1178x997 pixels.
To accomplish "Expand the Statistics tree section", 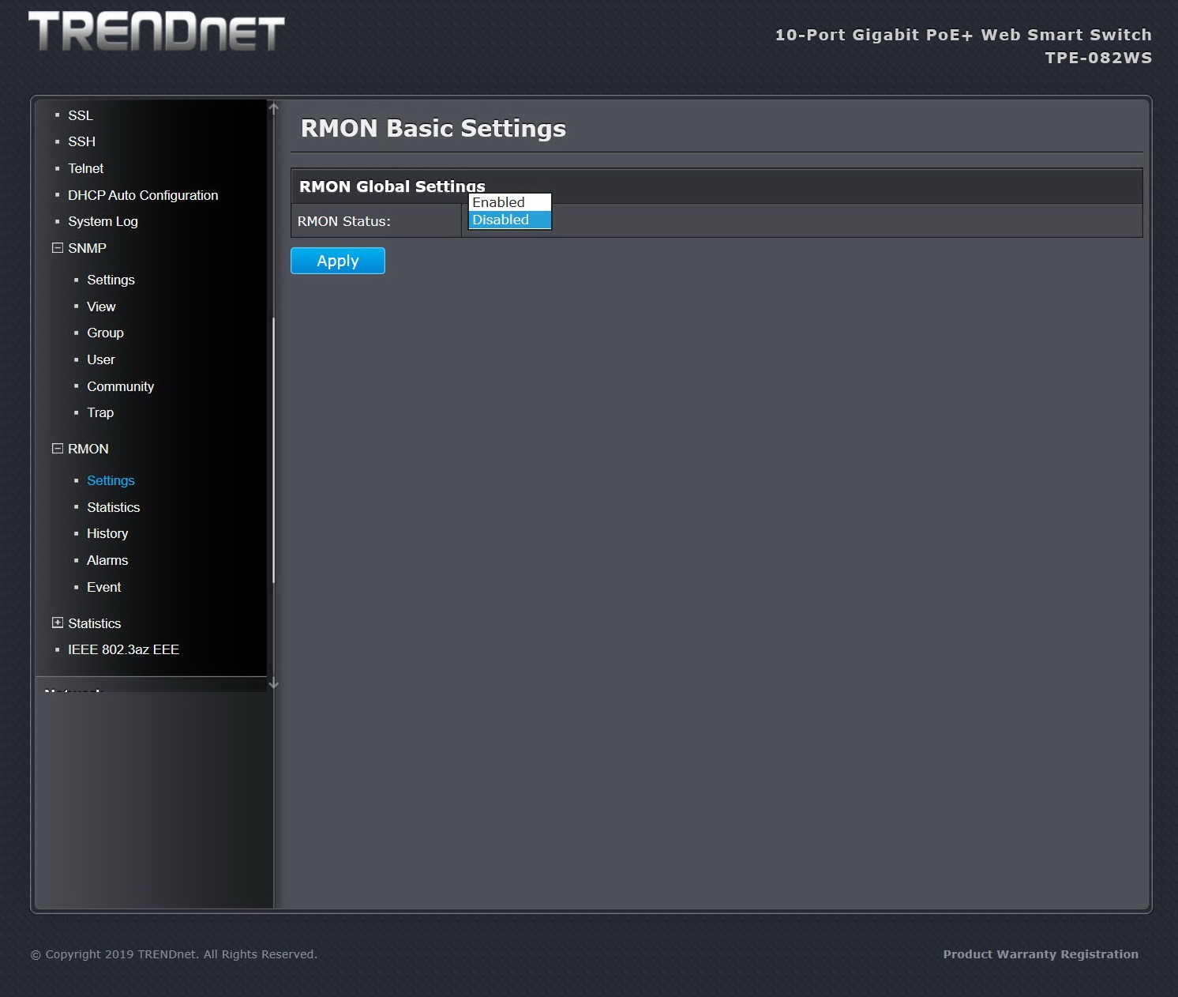I will click(57, 623).
